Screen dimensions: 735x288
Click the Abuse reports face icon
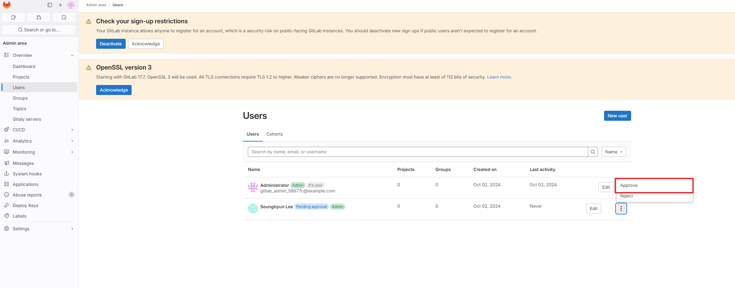point(7,195)
